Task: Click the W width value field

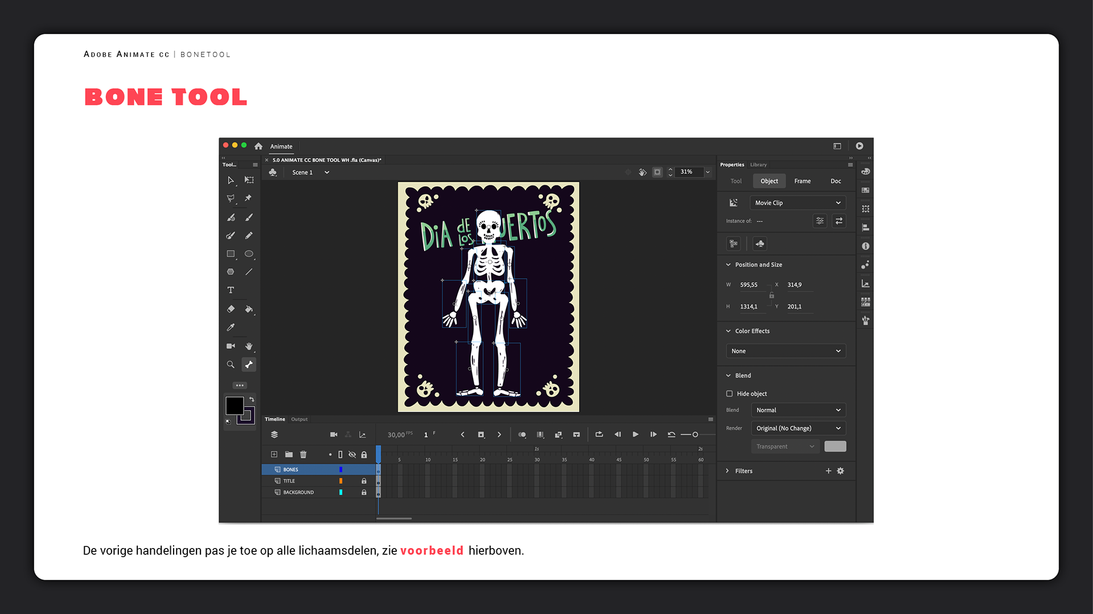Action: click(749, 285)
